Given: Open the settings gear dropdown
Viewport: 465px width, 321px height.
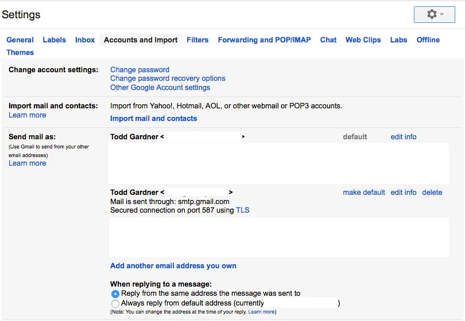Looking at the screenshot, I should coord(434,14).
